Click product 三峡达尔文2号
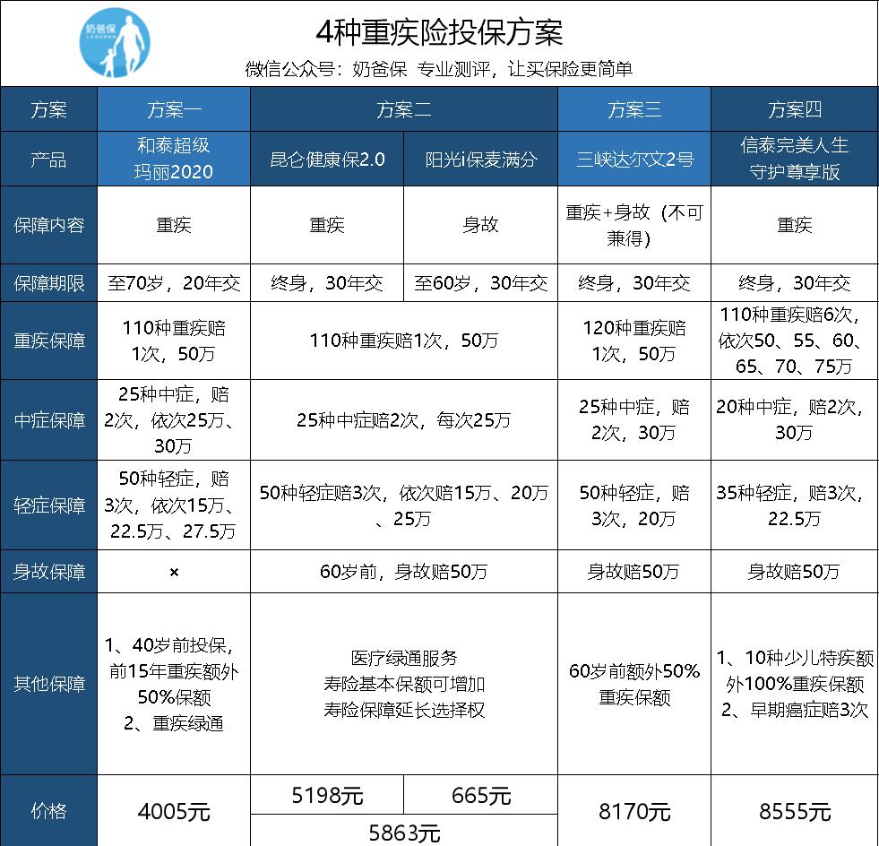Image resolution: width=879 pixels, height=846 pixels. tap(634, 160)
